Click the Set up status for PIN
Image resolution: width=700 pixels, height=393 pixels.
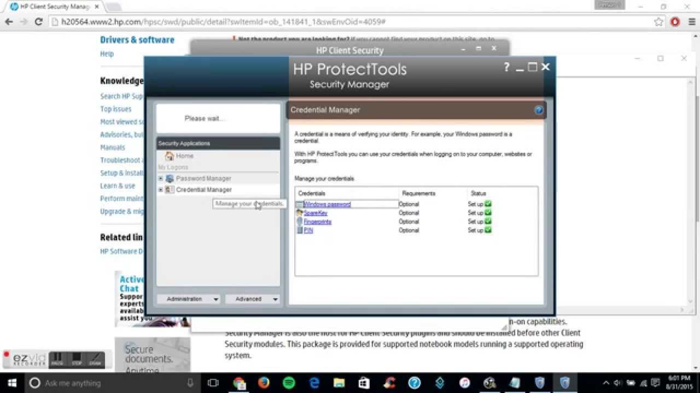[475, 230]
